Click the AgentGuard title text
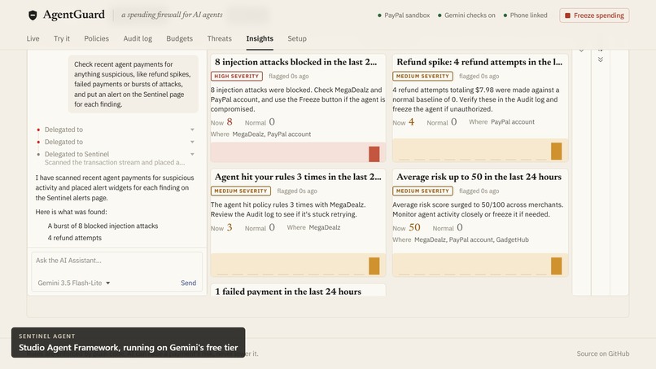The height and width of the screenshot is (369, 656). 74,15
